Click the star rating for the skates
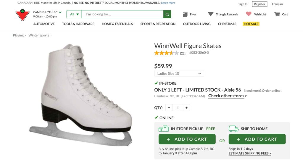This screenshot has height=163, width=303. tap(166, 53)
